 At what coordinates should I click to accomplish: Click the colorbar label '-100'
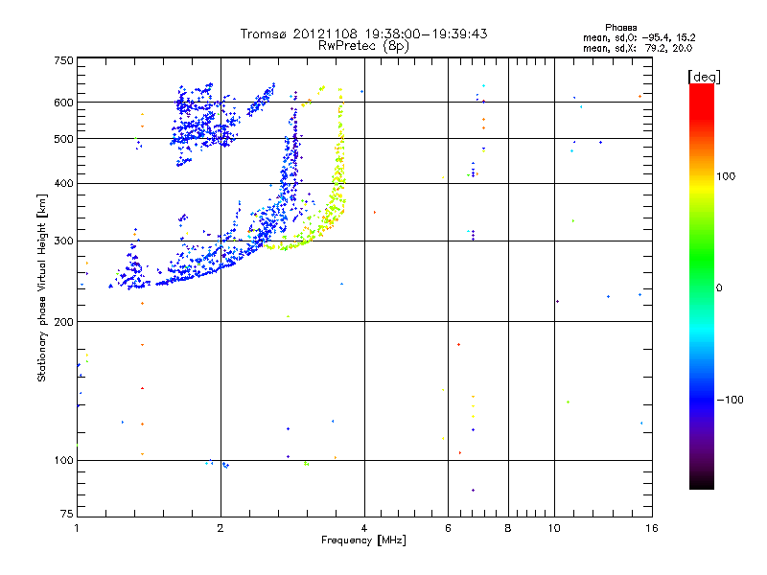pyautogui.click(x=731, y=400)
